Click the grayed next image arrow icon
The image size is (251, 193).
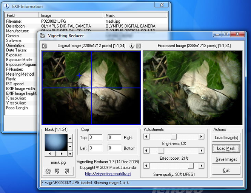coord(138,46)
